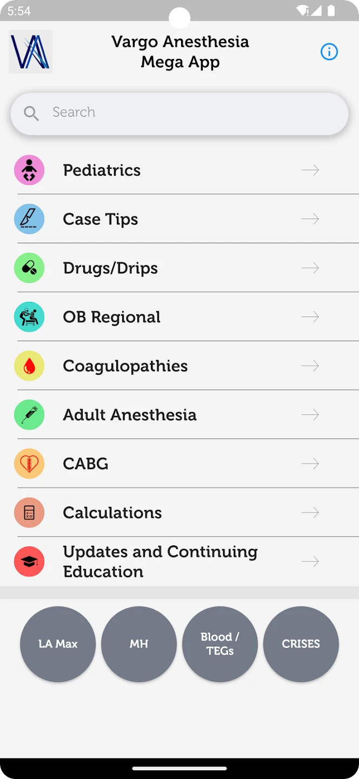The height and width of the screenshot is (779, 359).
Task: Select the Adult Anesthesia menu item
Action: [x=130, y=415]
